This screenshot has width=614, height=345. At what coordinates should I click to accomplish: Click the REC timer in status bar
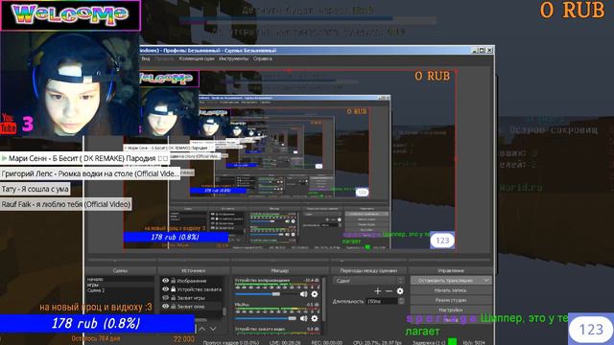point(326,342)
